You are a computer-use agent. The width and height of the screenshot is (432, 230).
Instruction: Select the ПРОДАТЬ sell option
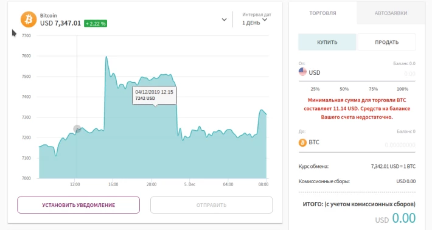(386, 42)
